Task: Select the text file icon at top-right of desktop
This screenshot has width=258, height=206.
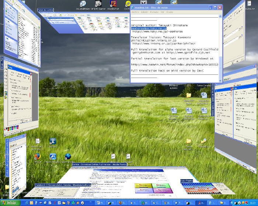Action: pyautogui.click(x=249, y=3)
